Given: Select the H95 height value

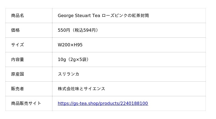Looking at the screenshot, I should click(x=78, y=45).
